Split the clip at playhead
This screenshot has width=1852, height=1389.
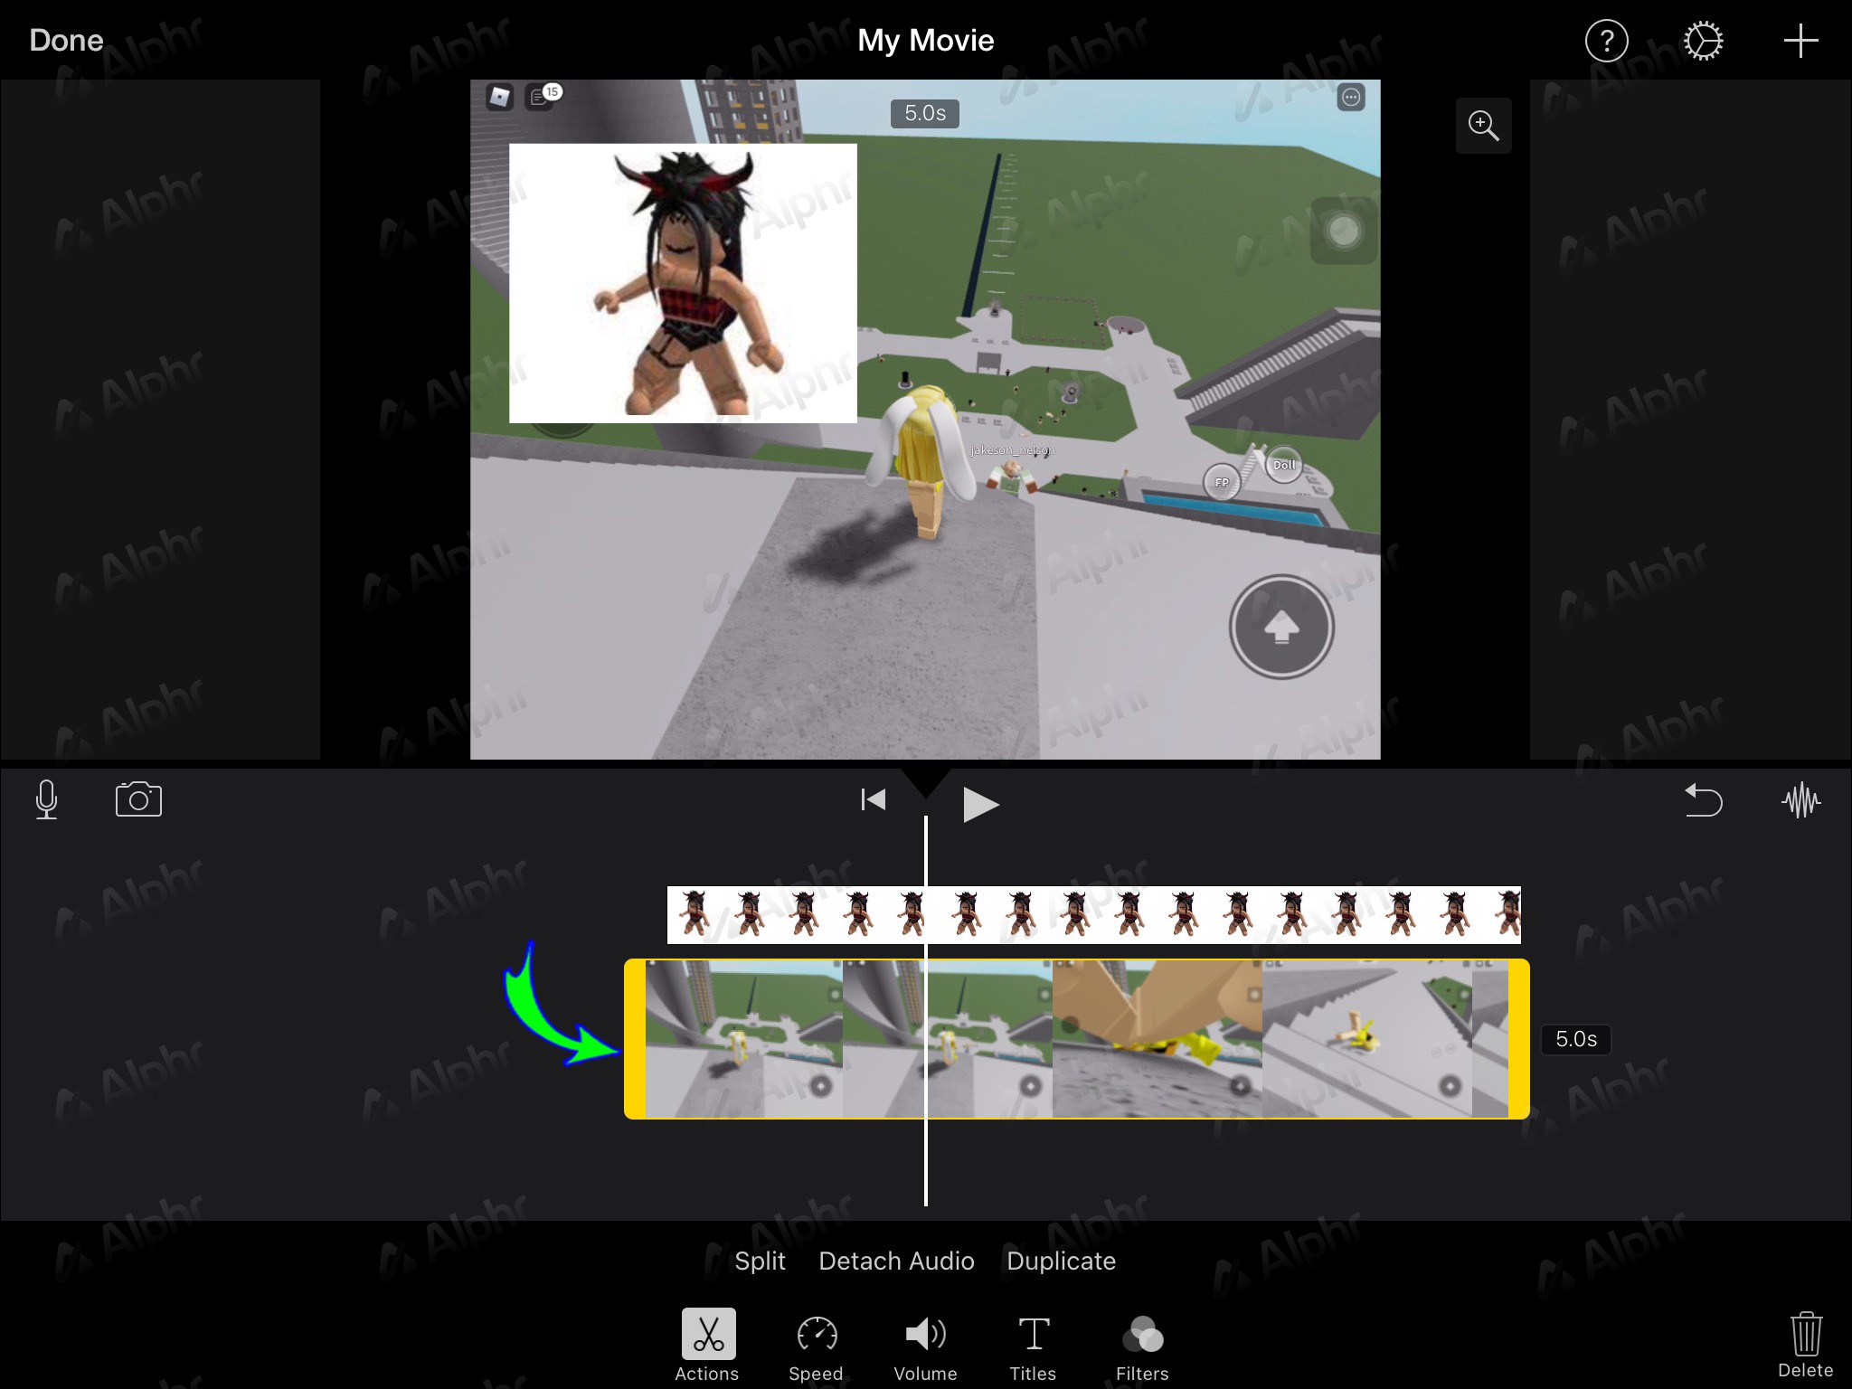pyautogui.click(x=760, y=1261)
